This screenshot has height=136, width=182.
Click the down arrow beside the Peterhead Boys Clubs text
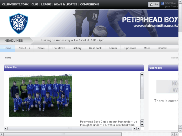pos(142,125)
